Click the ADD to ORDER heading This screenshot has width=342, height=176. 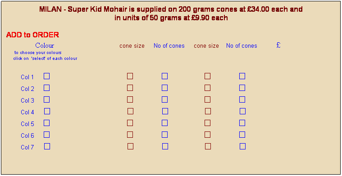click(x=32, y=35)
